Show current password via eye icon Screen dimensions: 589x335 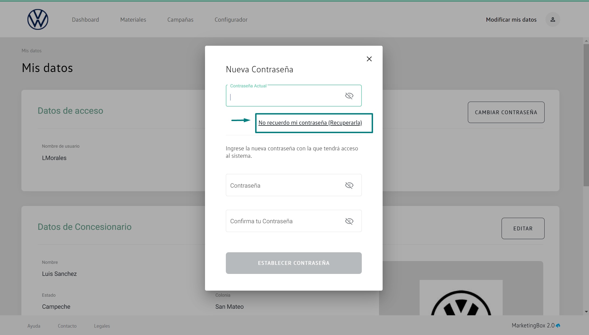(x=349, y=96)
